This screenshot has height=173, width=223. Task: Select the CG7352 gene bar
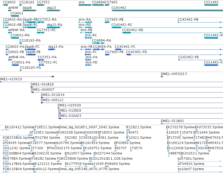(41, 5)
